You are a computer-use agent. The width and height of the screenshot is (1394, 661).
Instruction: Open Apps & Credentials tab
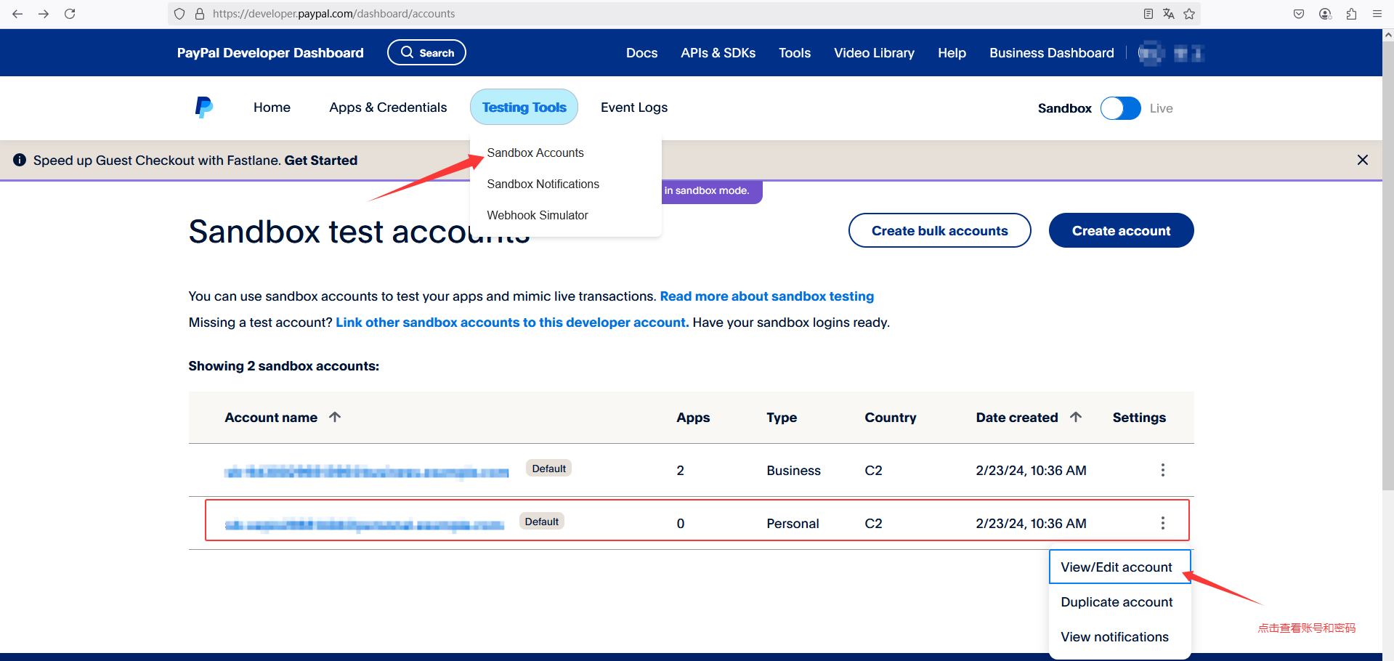coord(388,108)
